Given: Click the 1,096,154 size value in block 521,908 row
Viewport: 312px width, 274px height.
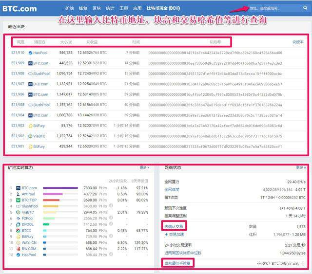Looking at the screenshot, I should [x=64, y=73].
